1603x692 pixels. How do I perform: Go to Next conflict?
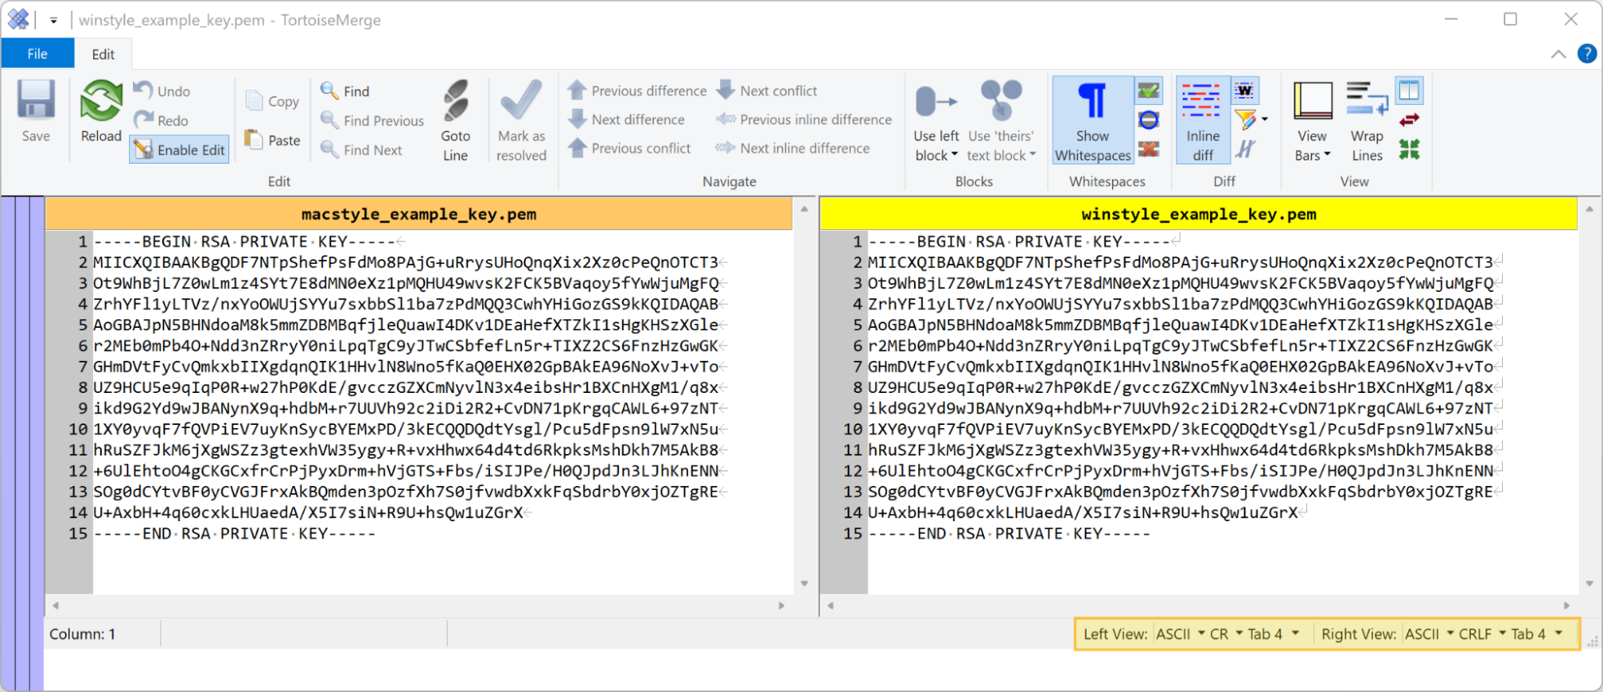coord(767,91)
